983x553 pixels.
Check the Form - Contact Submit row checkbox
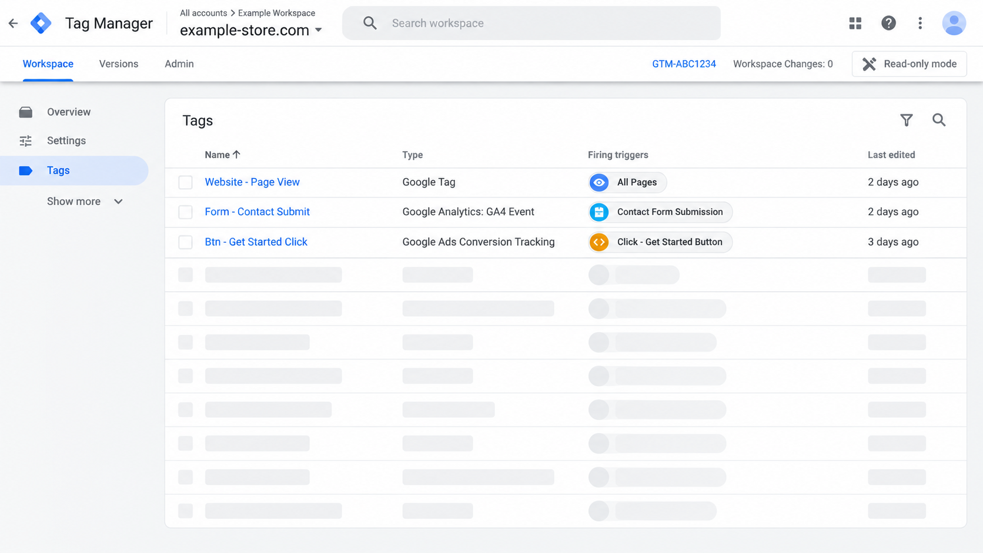click(x=186, y=212)
